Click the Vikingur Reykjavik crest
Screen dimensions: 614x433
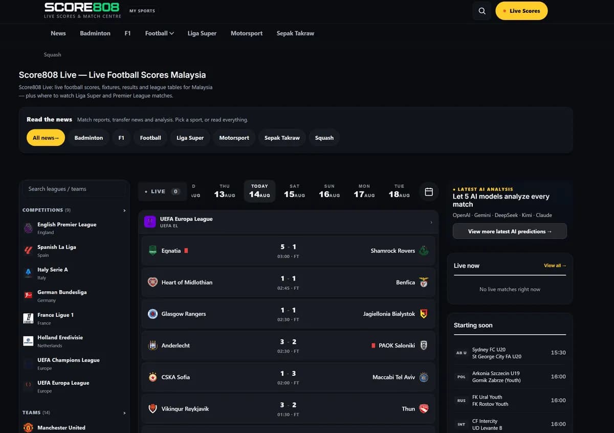[x=152, y=408]
